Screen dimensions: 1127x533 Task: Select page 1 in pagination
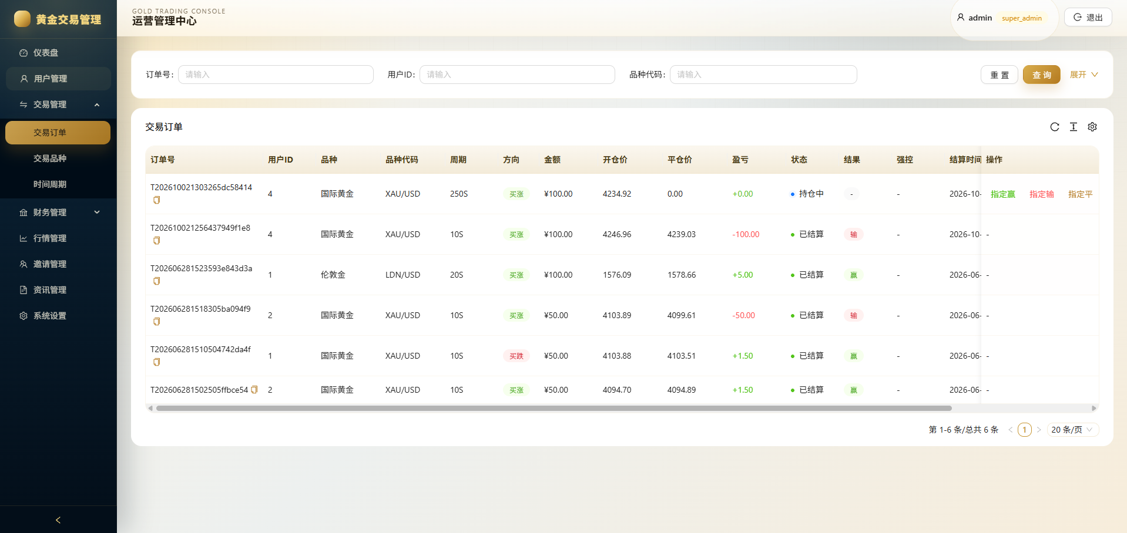pos(1025,430)
